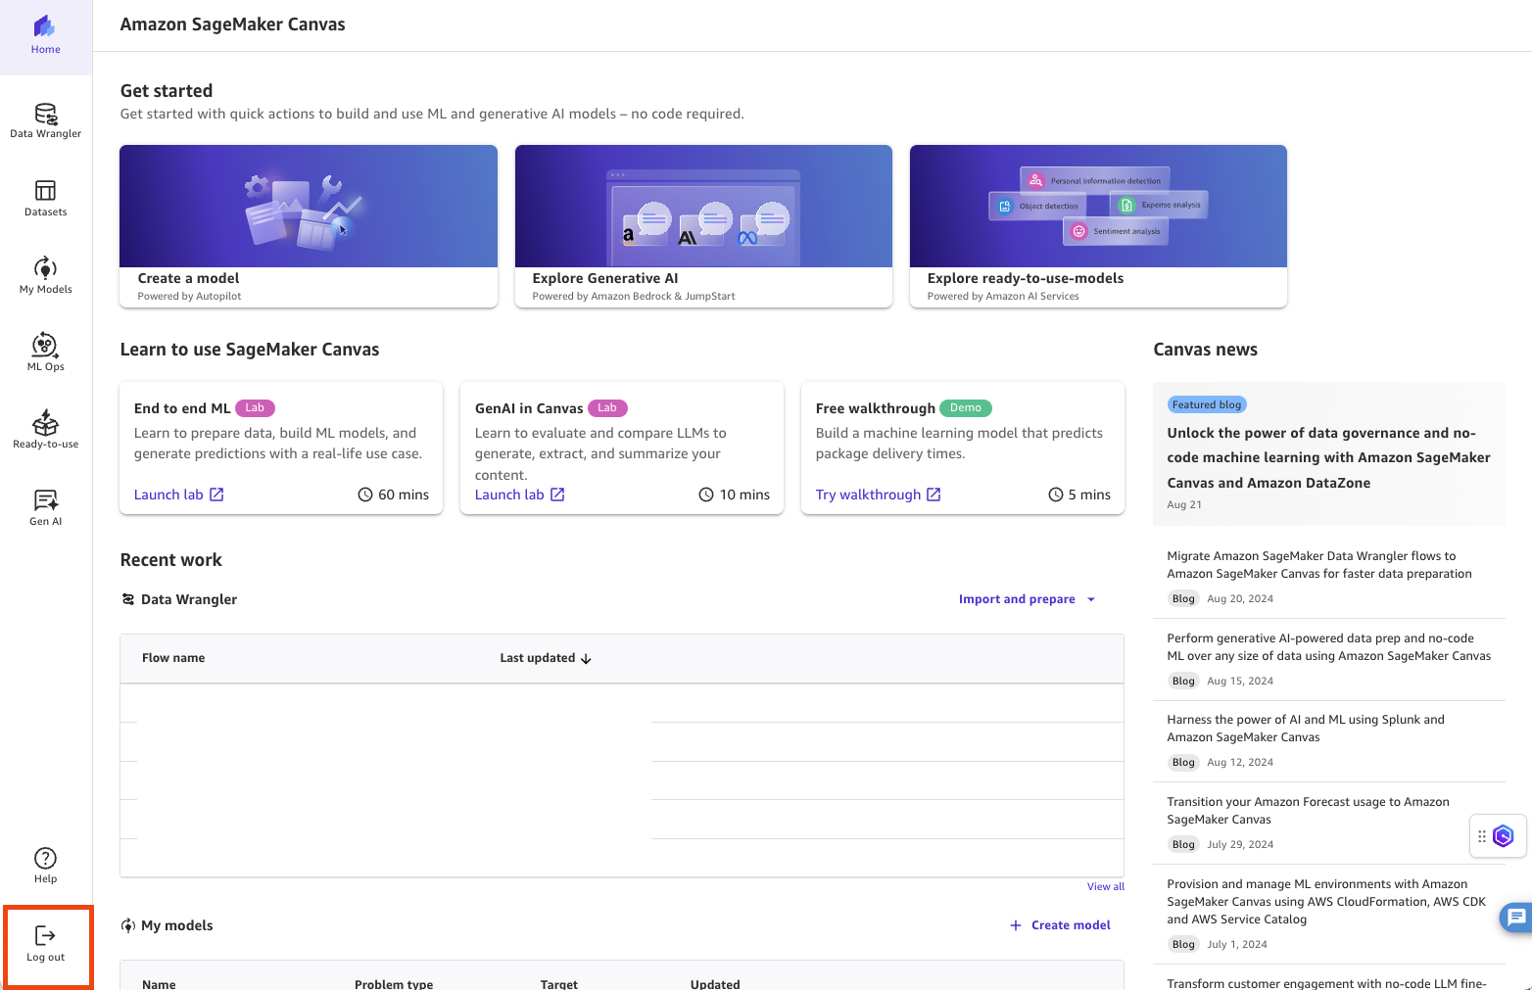Click the Data Wrangler icon in Recent work
This screenshot has width=1532, height=990.
(127, 599)
